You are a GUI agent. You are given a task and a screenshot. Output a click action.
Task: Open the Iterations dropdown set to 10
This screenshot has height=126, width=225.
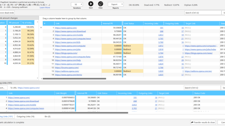(77, 4)
